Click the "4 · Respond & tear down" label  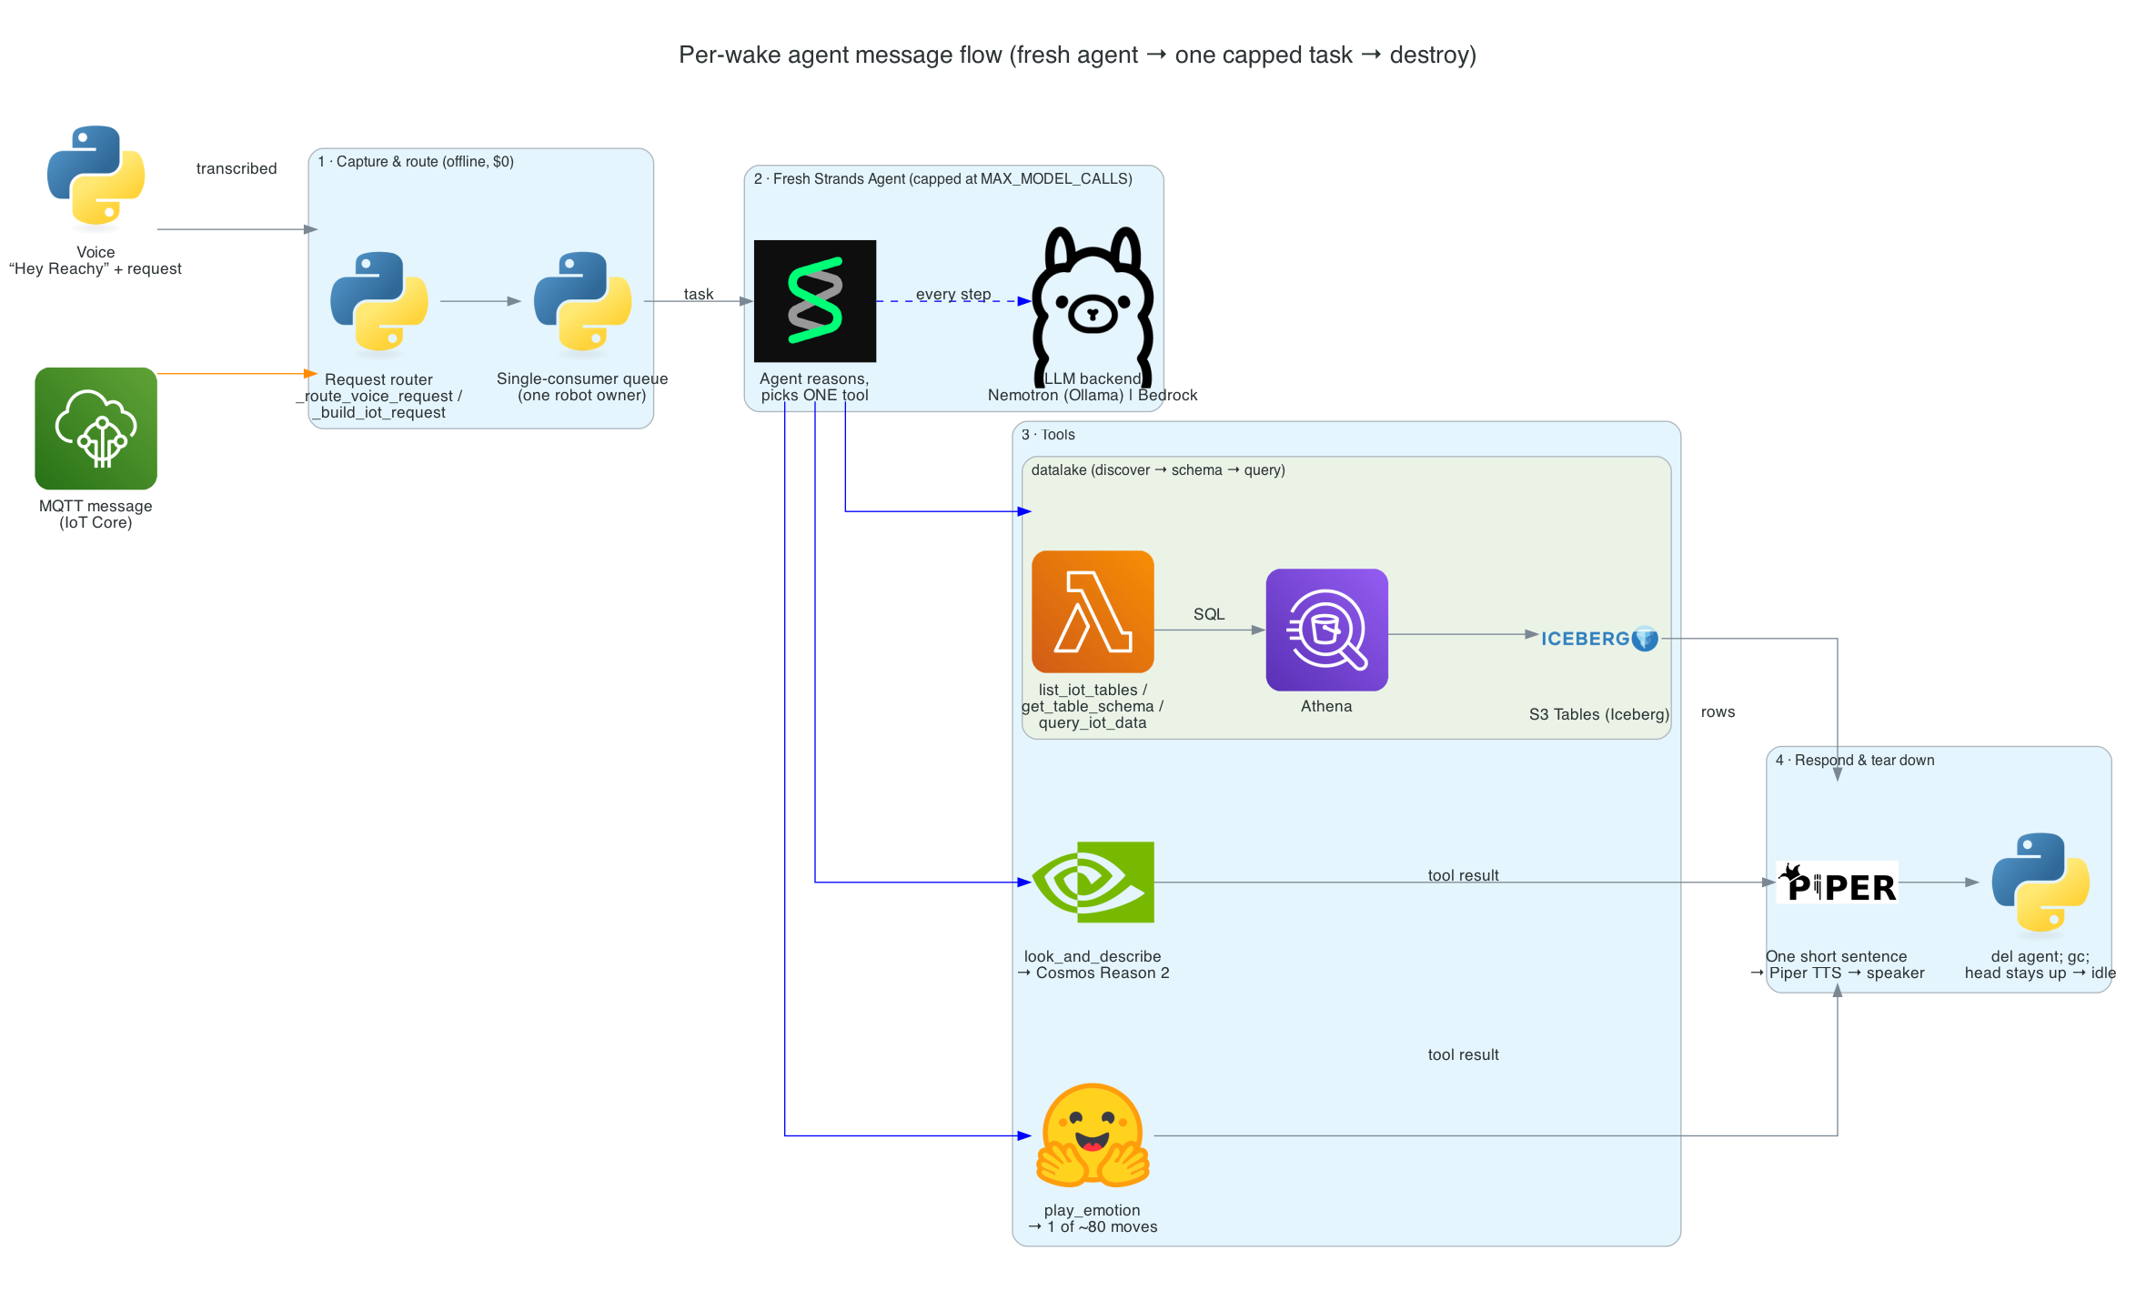(1855, 760)
